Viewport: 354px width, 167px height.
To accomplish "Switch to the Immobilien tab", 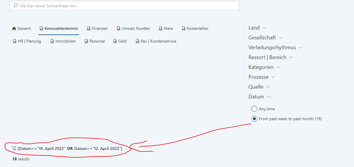I will (x=63, y=41).
